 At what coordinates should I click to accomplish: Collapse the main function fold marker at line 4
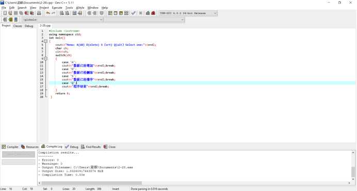[45, 41]
